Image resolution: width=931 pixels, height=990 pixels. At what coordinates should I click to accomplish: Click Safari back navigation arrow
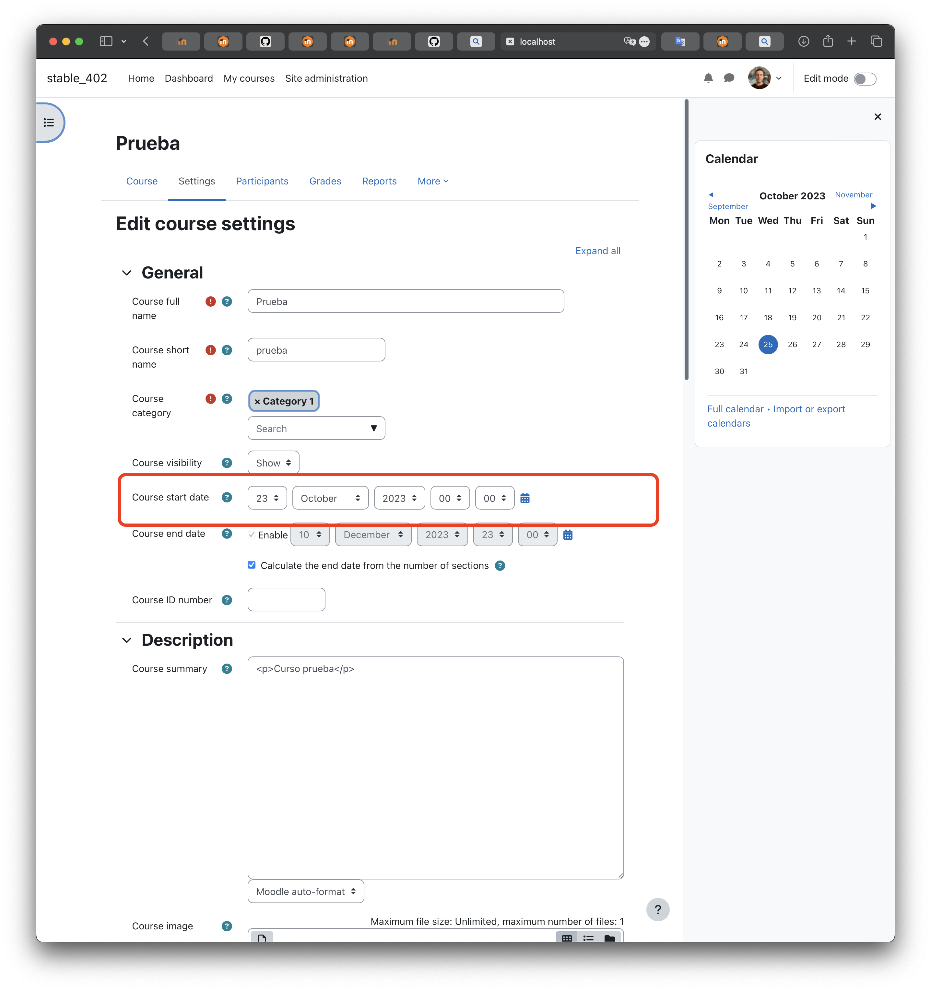(x=146, y=41)
